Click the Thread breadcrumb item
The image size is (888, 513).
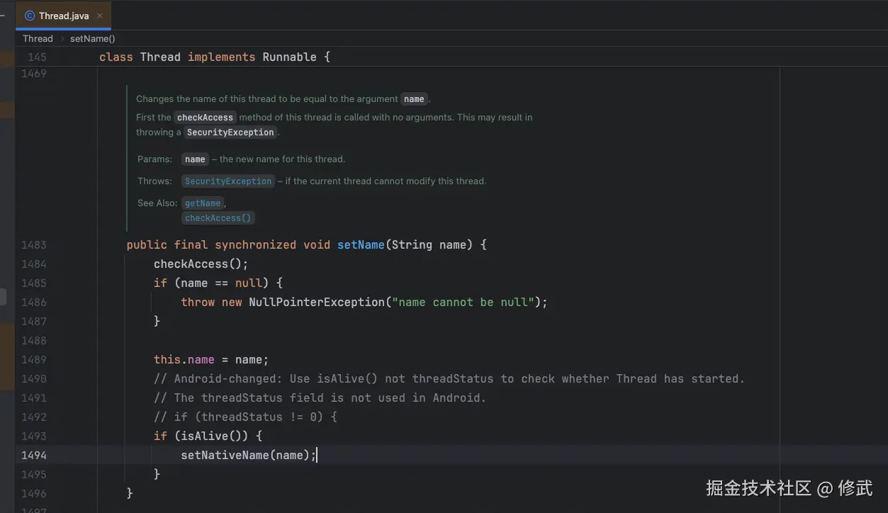[38, 39]
